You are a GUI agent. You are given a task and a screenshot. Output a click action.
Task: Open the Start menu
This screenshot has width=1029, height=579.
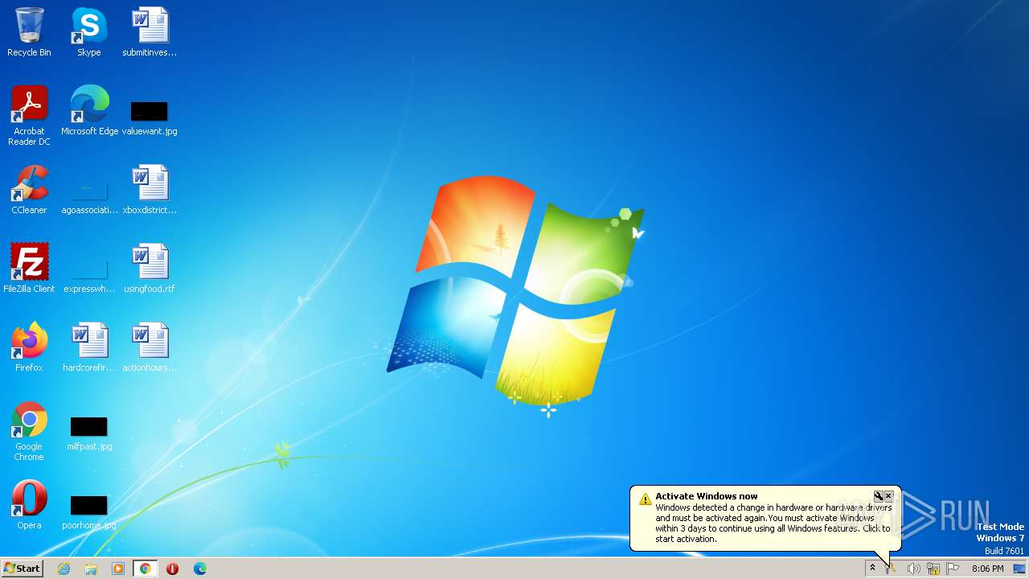tap(22, 569)
